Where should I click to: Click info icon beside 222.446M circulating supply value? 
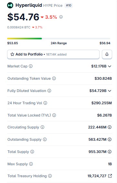(x=110, y=127)
